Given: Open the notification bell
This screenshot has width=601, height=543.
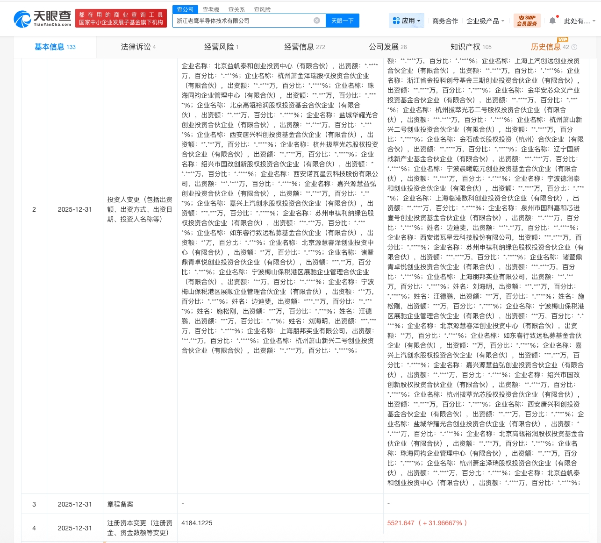Looking at the screenshot, I should (552, 21).
